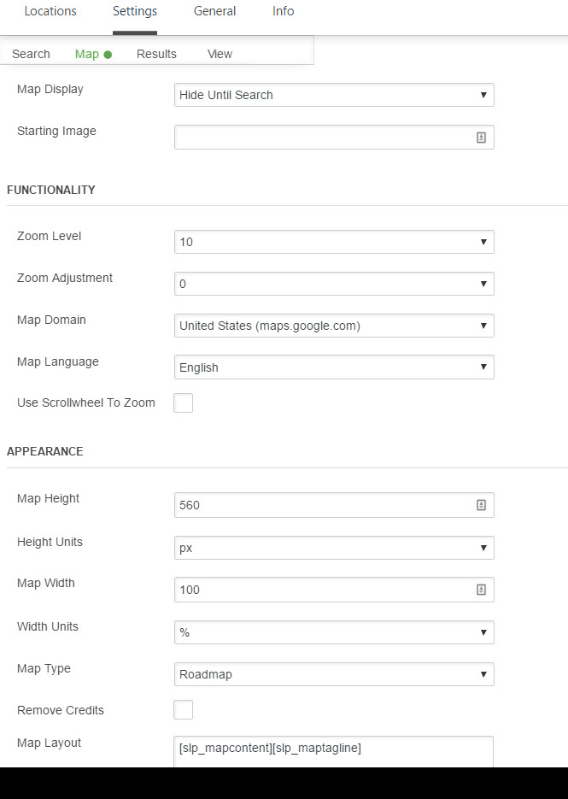
Task: Enable the Use Scrollwheel To Zoom checkbox
Action: (183, 402)
